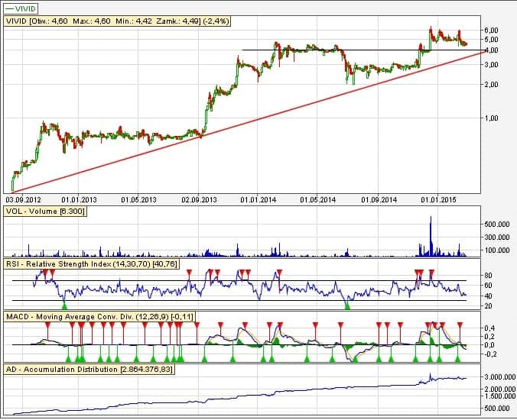
Task: Select the leftmost red sell marker in MACD panel
Action: [48, 325]
